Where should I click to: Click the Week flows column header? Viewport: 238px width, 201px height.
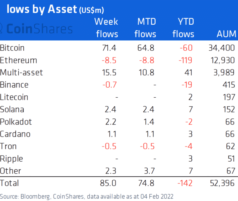pos(106,28)
